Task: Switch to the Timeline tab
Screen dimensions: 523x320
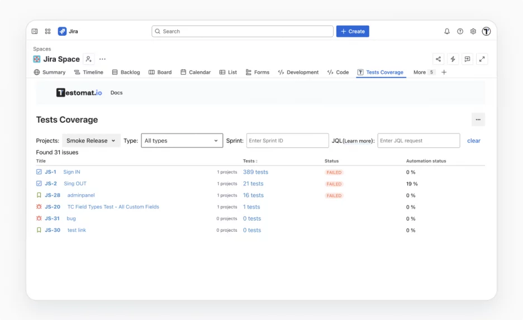Action: tap(89, 73)
